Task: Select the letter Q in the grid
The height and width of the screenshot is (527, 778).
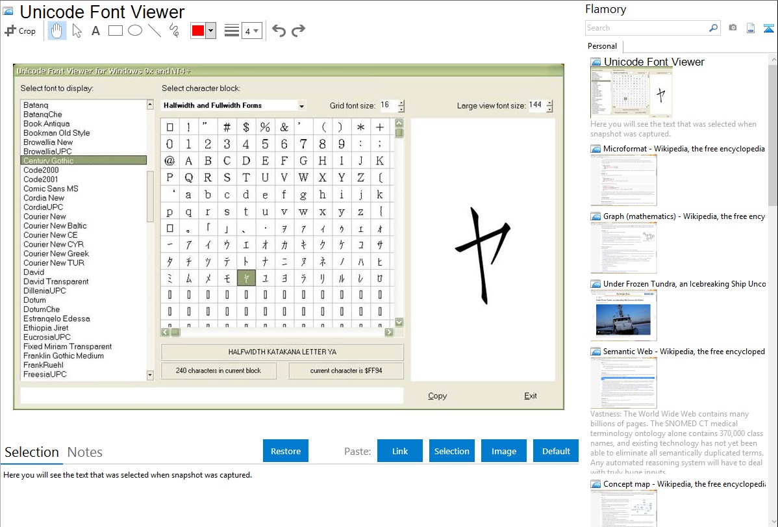Action: pos(188,177)
